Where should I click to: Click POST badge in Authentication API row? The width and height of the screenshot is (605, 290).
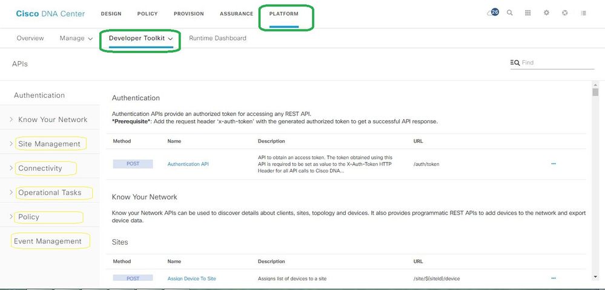[133, 164]
